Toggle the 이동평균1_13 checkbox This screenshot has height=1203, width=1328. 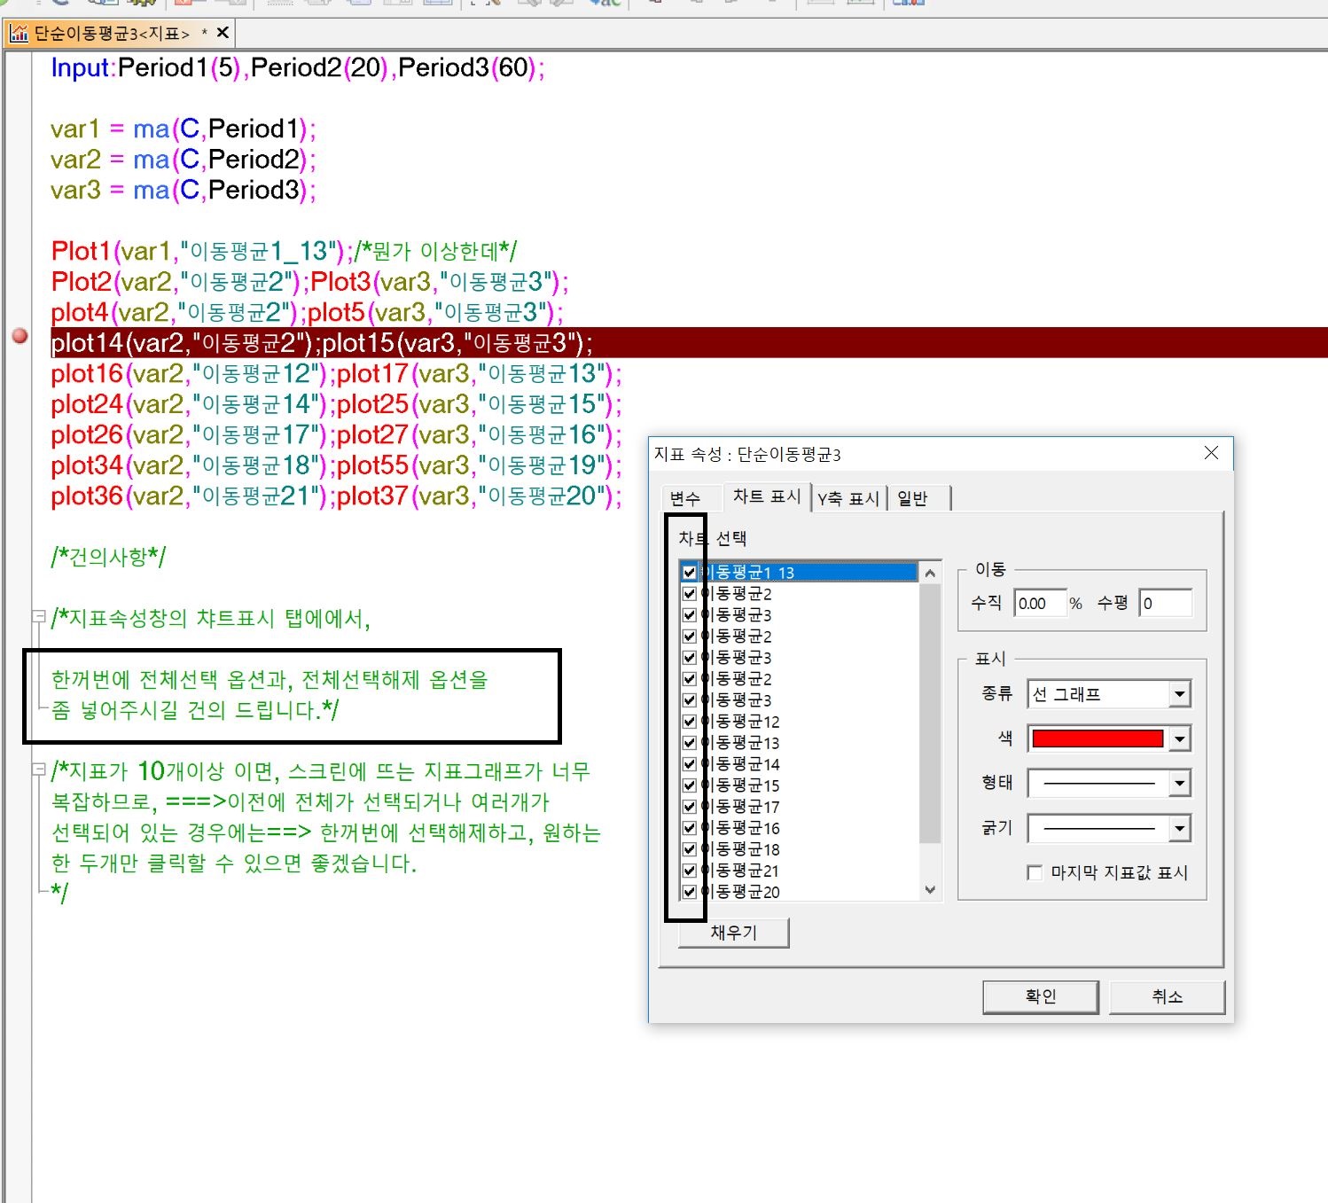(689, 573)
